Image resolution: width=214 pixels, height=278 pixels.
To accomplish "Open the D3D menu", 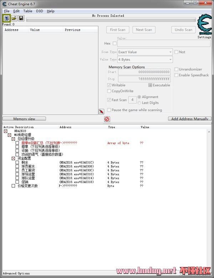I will [x=39, y=11].
